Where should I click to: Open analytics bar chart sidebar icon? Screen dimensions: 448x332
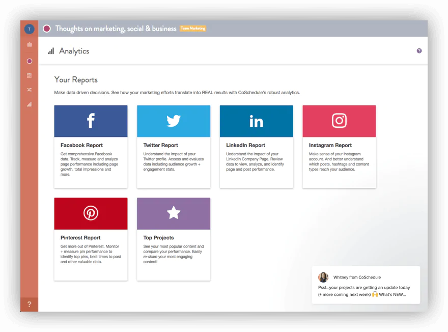click(29, 104)
